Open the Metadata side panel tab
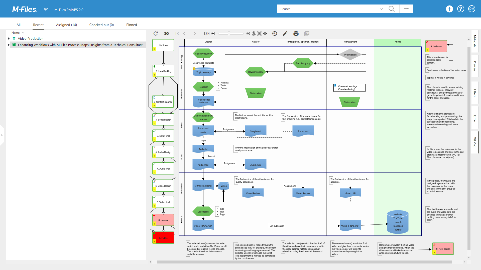The height and width of the screenshot is (270, 481). click(475, 41)
